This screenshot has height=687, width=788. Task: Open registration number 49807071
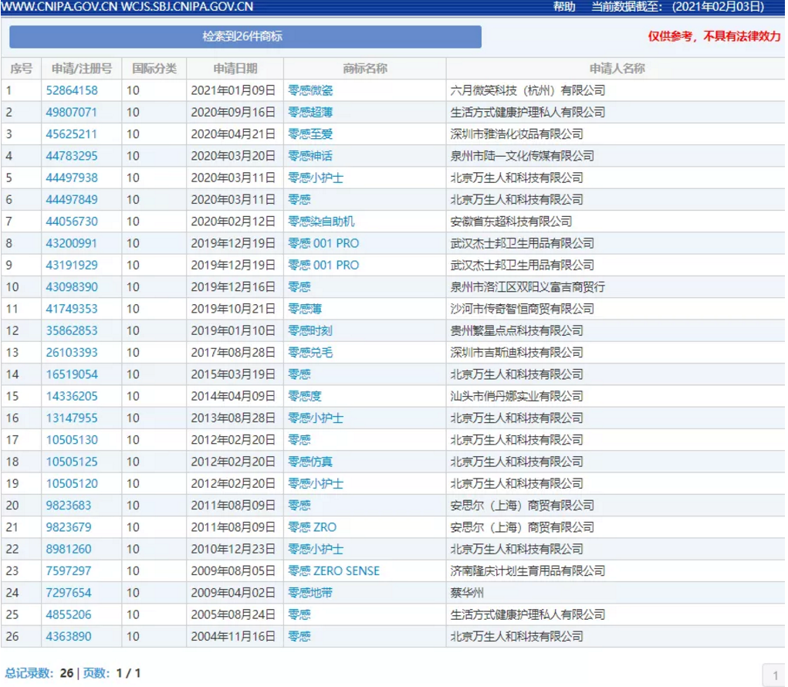(x=71, y=112)
